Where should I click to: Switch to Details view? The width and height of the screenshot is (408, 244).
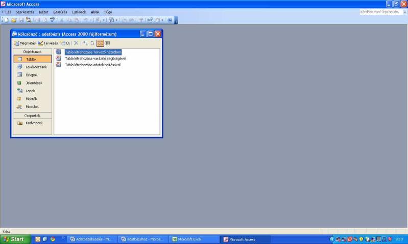pos(107,43)
